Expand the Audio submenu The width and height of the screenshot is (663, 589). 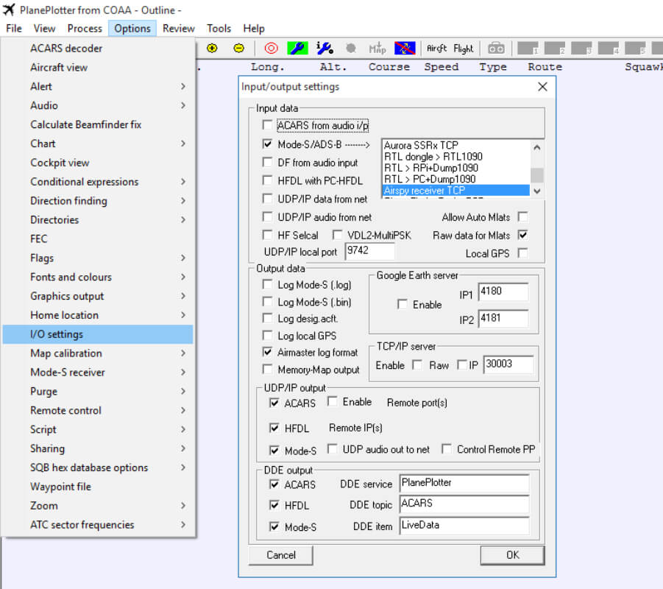[98, 105]
